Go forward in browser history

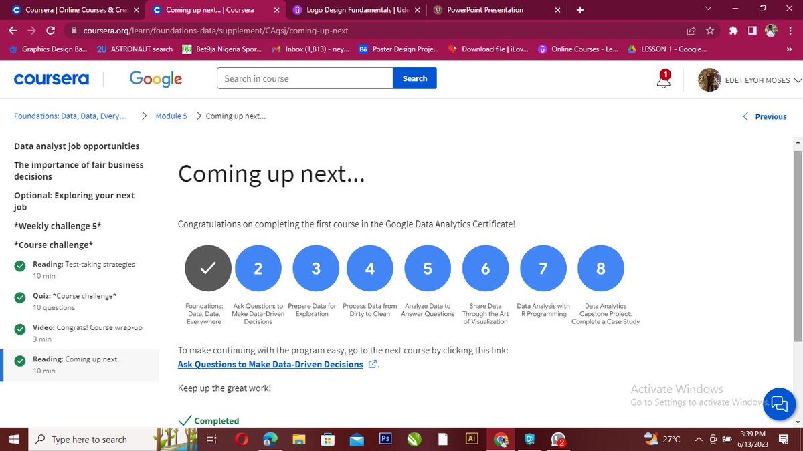tap(31, 31)
